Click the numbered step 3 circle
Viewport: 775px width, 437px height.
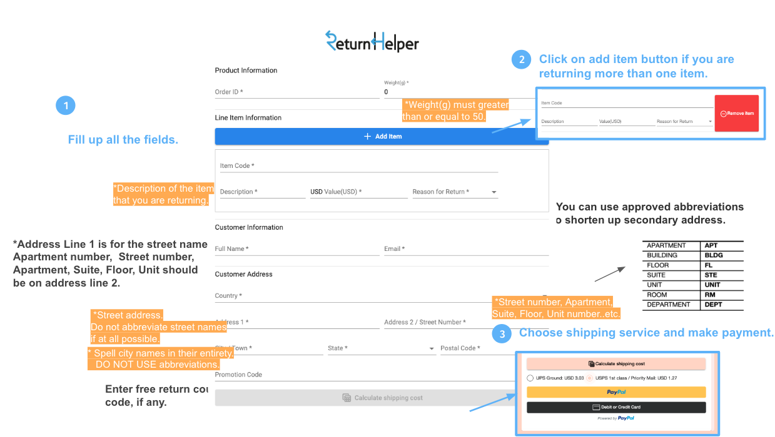502,334
